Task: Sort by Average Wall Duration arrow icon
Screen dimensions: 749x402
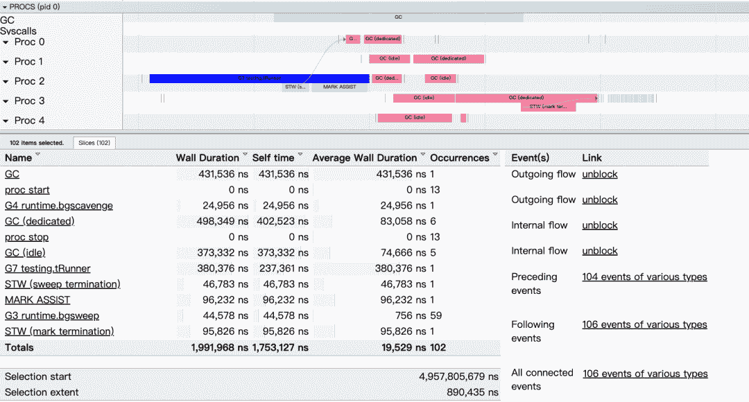Action: (423, 156)
